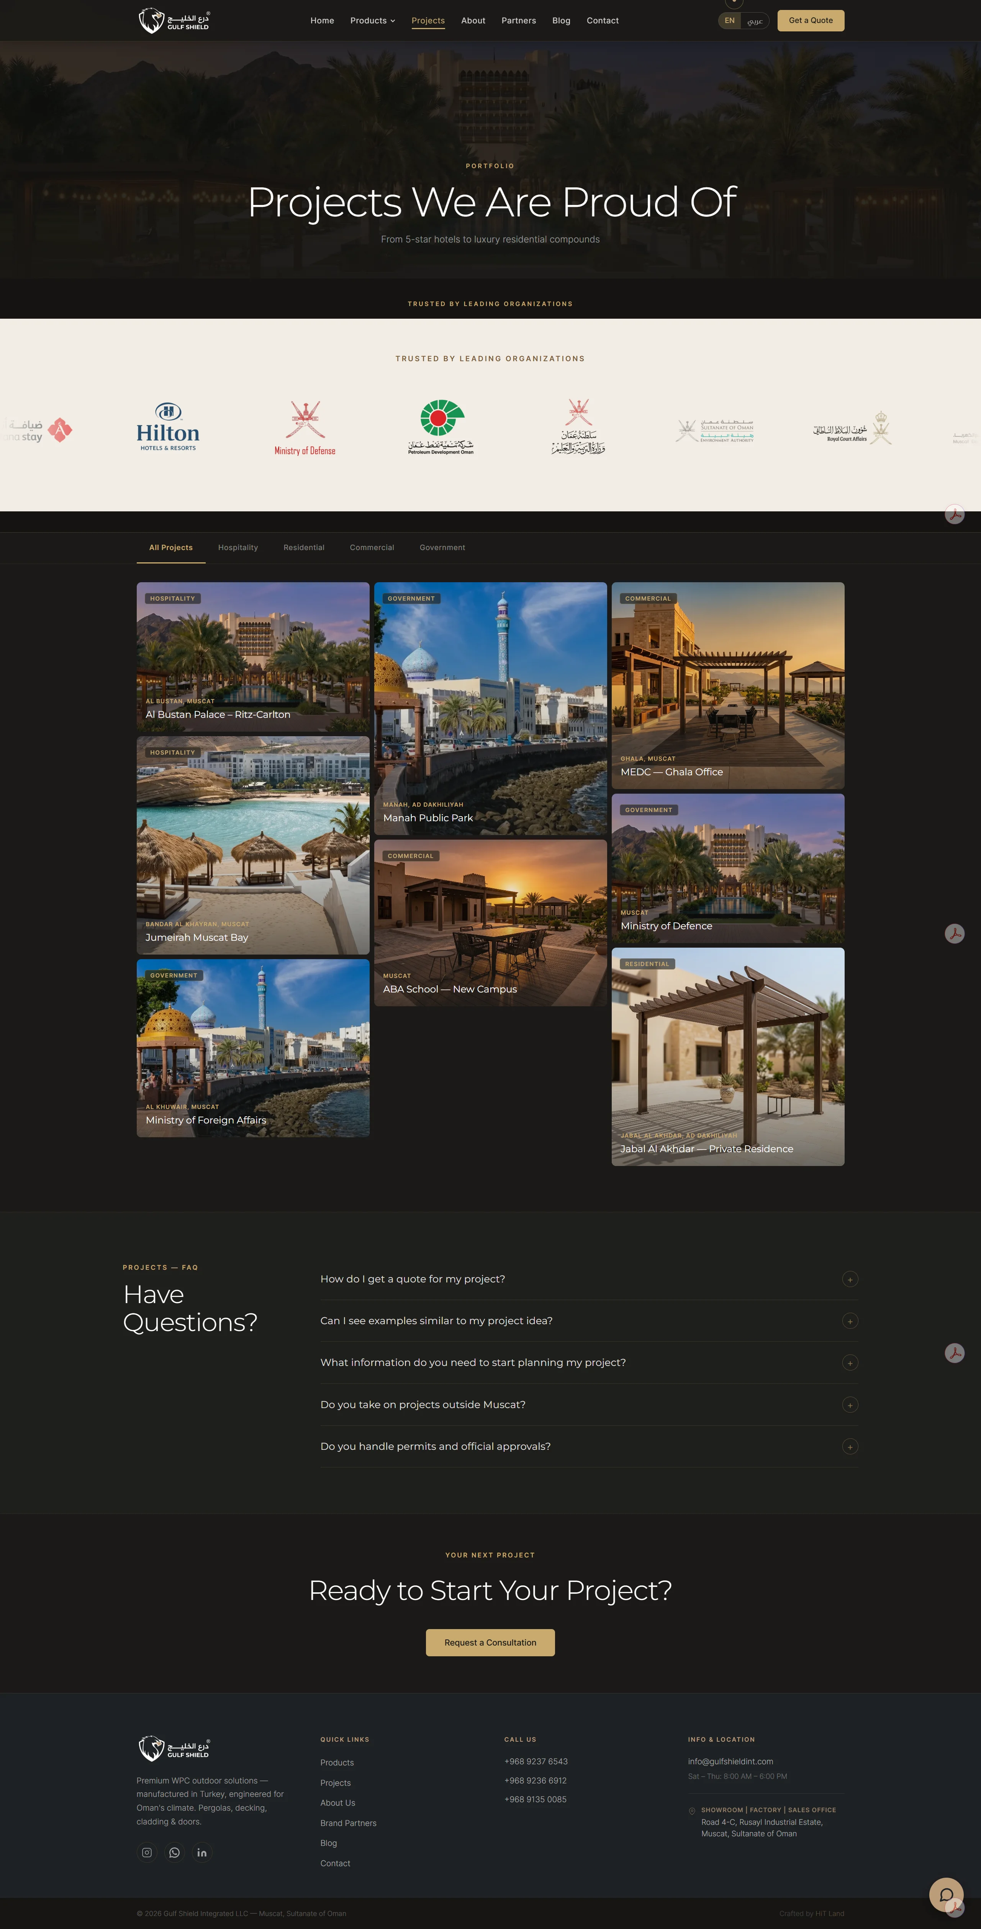
Task: Open Projects in the top navigation
Action: point(428,20)
